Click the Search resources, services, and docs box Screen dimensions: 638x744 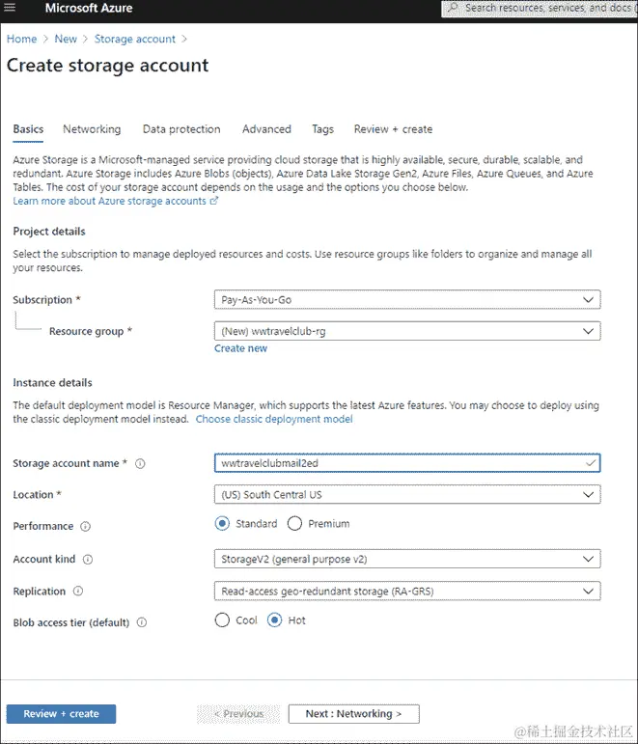(x=540, y=8)
